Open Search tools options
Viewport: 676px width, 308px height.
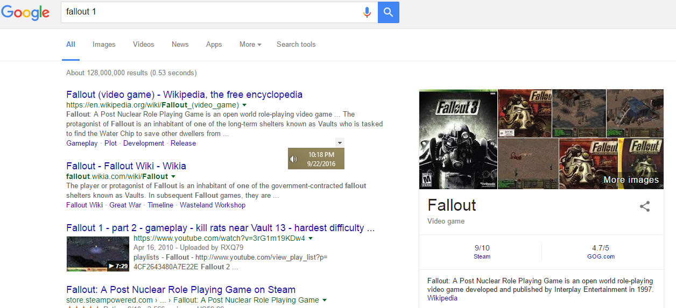296,45
